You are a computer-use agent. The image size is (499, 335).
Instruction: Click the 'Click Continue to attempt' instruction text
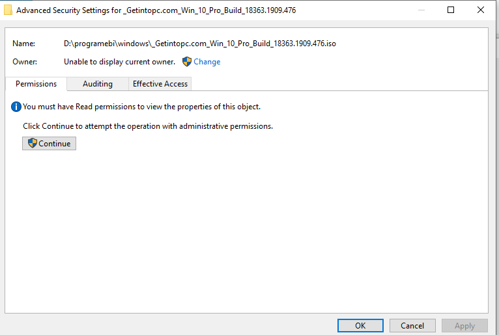coord(148,126)
